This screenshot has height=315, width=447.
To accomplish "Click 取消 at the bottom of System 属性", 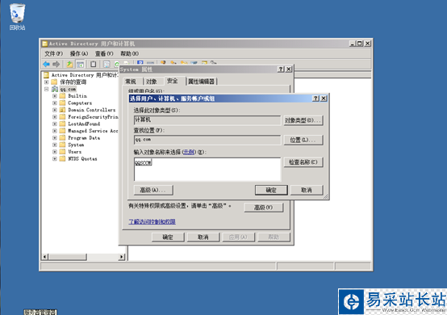I will (203, 237).
